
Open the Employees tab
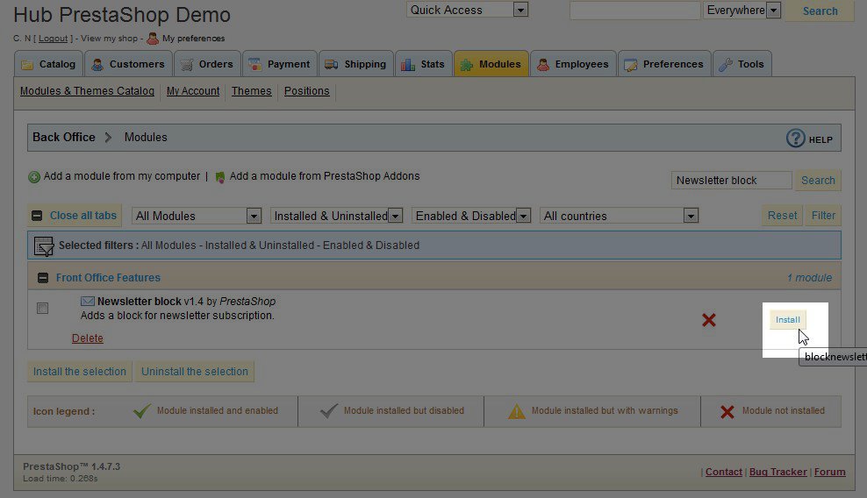572,64
